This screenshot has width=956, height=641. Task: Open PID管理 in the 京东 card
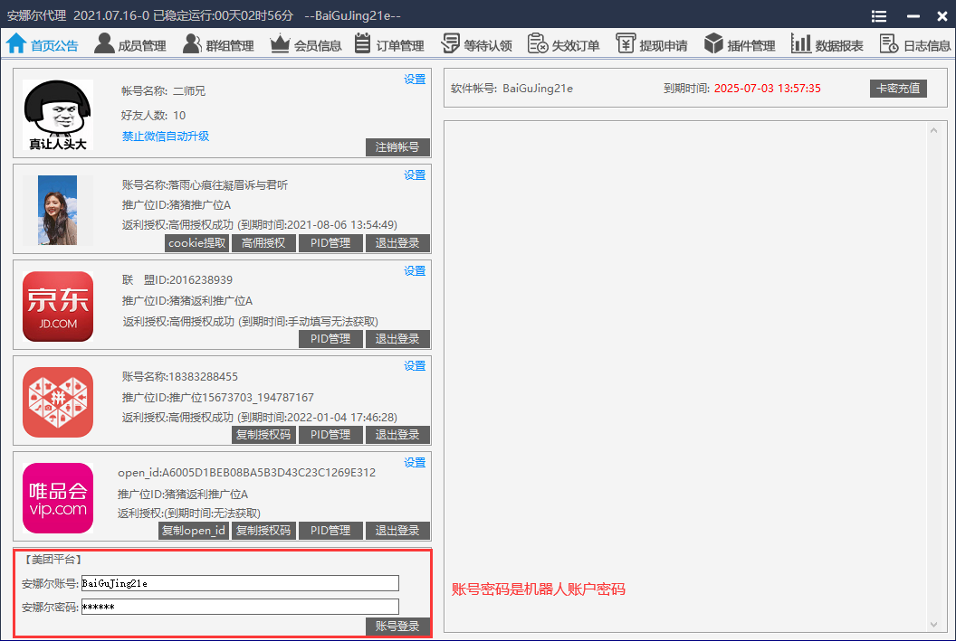[x=330, y=339]
